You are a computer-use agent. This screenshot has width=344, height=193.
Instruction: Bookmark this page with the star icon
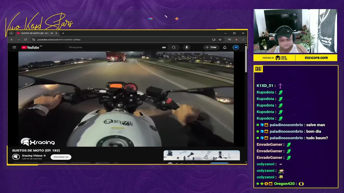pyautogui.click(x=220, y=39)
